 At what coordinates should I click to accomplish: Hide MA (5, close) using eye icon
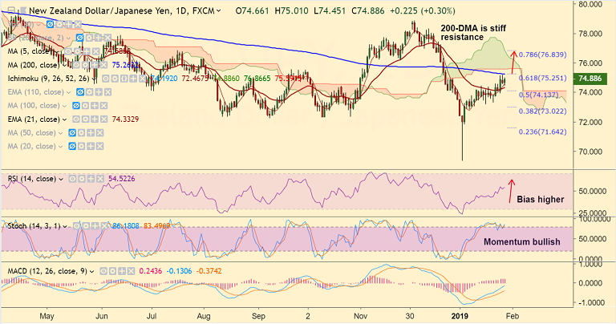[x=68, y=51]
